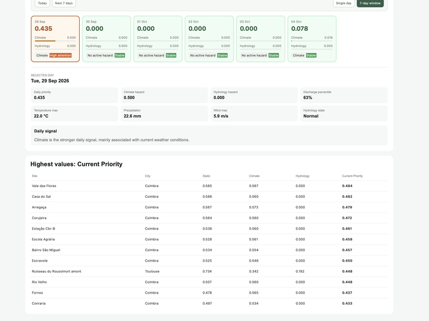Pick the 03 Oct day card
This screenshot has width=429, height=321.
[x=261, y=39]
